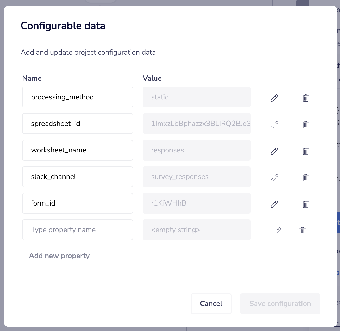Screen dimensions: 340x331
Task: Select the processing_method name field
Action: 77,97
